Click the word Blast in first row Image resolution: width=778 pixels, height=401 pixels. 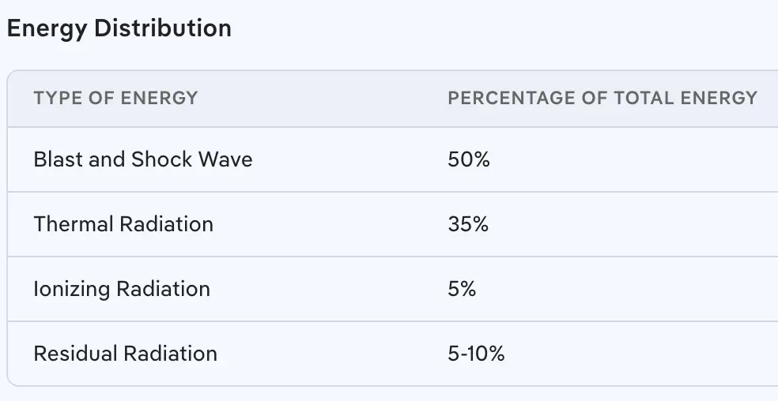(59, 159)
